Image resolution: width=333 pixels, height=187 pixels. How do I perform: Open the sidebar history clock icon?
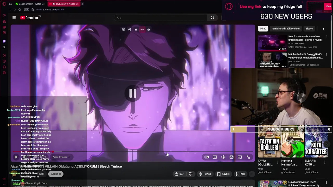click(4, 61)
